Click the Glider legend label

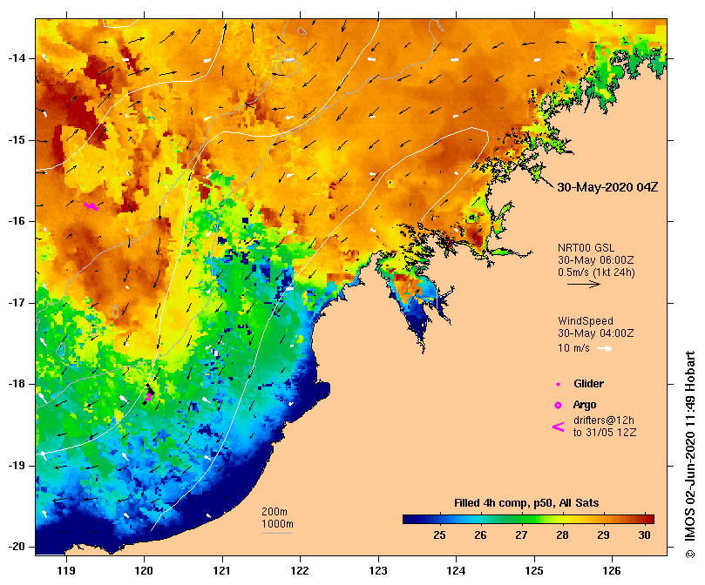click(x=588, y=384)
